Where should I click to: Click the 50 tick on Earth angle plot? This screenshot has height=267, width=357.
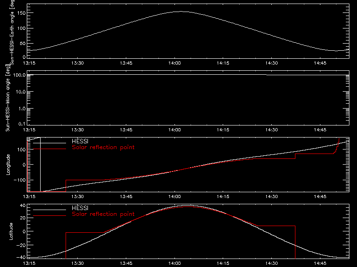coord(23,43)
